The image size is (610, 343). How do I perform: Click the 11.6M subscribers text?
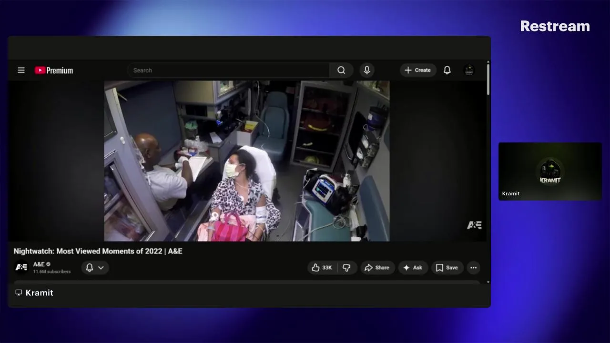click(x=52, y=272)
